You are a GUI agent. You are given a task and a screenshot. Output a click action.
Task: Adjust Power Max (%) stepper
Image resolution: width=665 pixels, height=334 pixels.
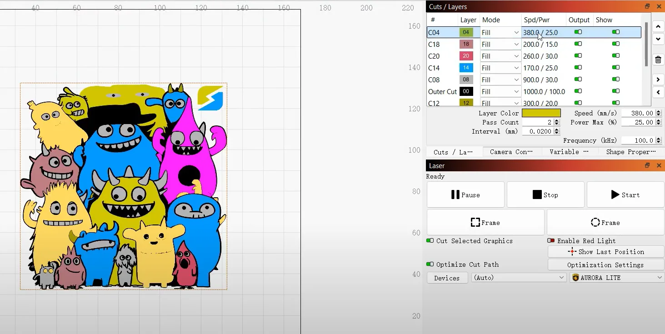click(658, 122)
